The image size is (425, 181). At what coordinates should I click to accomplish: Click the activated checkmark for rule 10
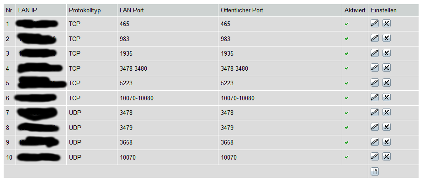tap(347, 157)
